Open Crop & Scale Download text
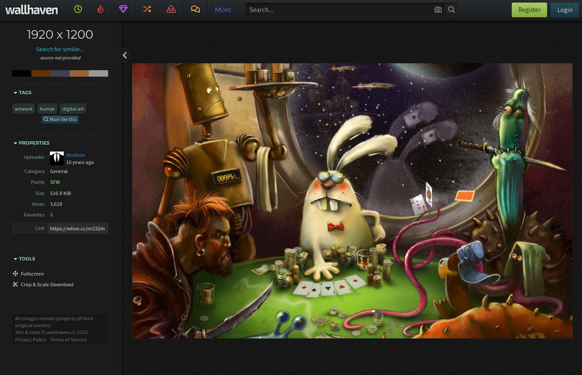 point(47,285)
